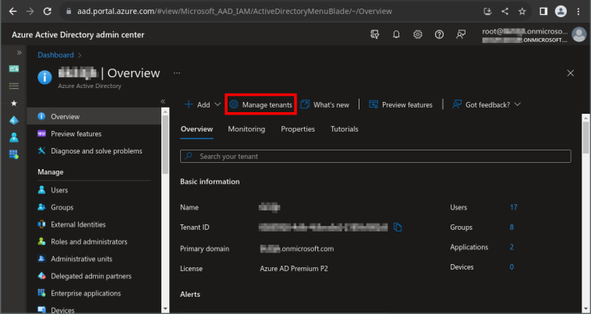The width and height of the screenshot is (591, 314).
Task: Click the help question mark icon
Action: 439,35
